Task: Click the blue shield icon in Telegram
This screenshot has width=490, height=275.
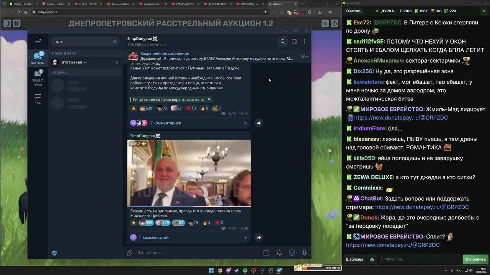Action: click(x=54, y=253)
